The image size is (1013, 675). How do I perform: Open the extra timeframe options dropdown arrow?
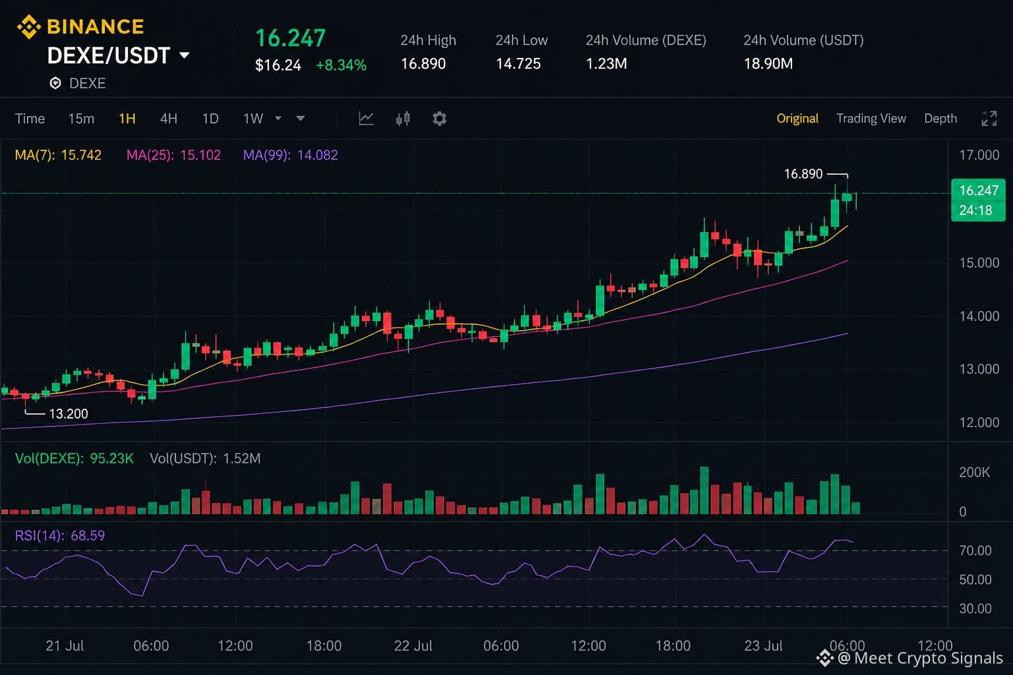coord(301,119)
